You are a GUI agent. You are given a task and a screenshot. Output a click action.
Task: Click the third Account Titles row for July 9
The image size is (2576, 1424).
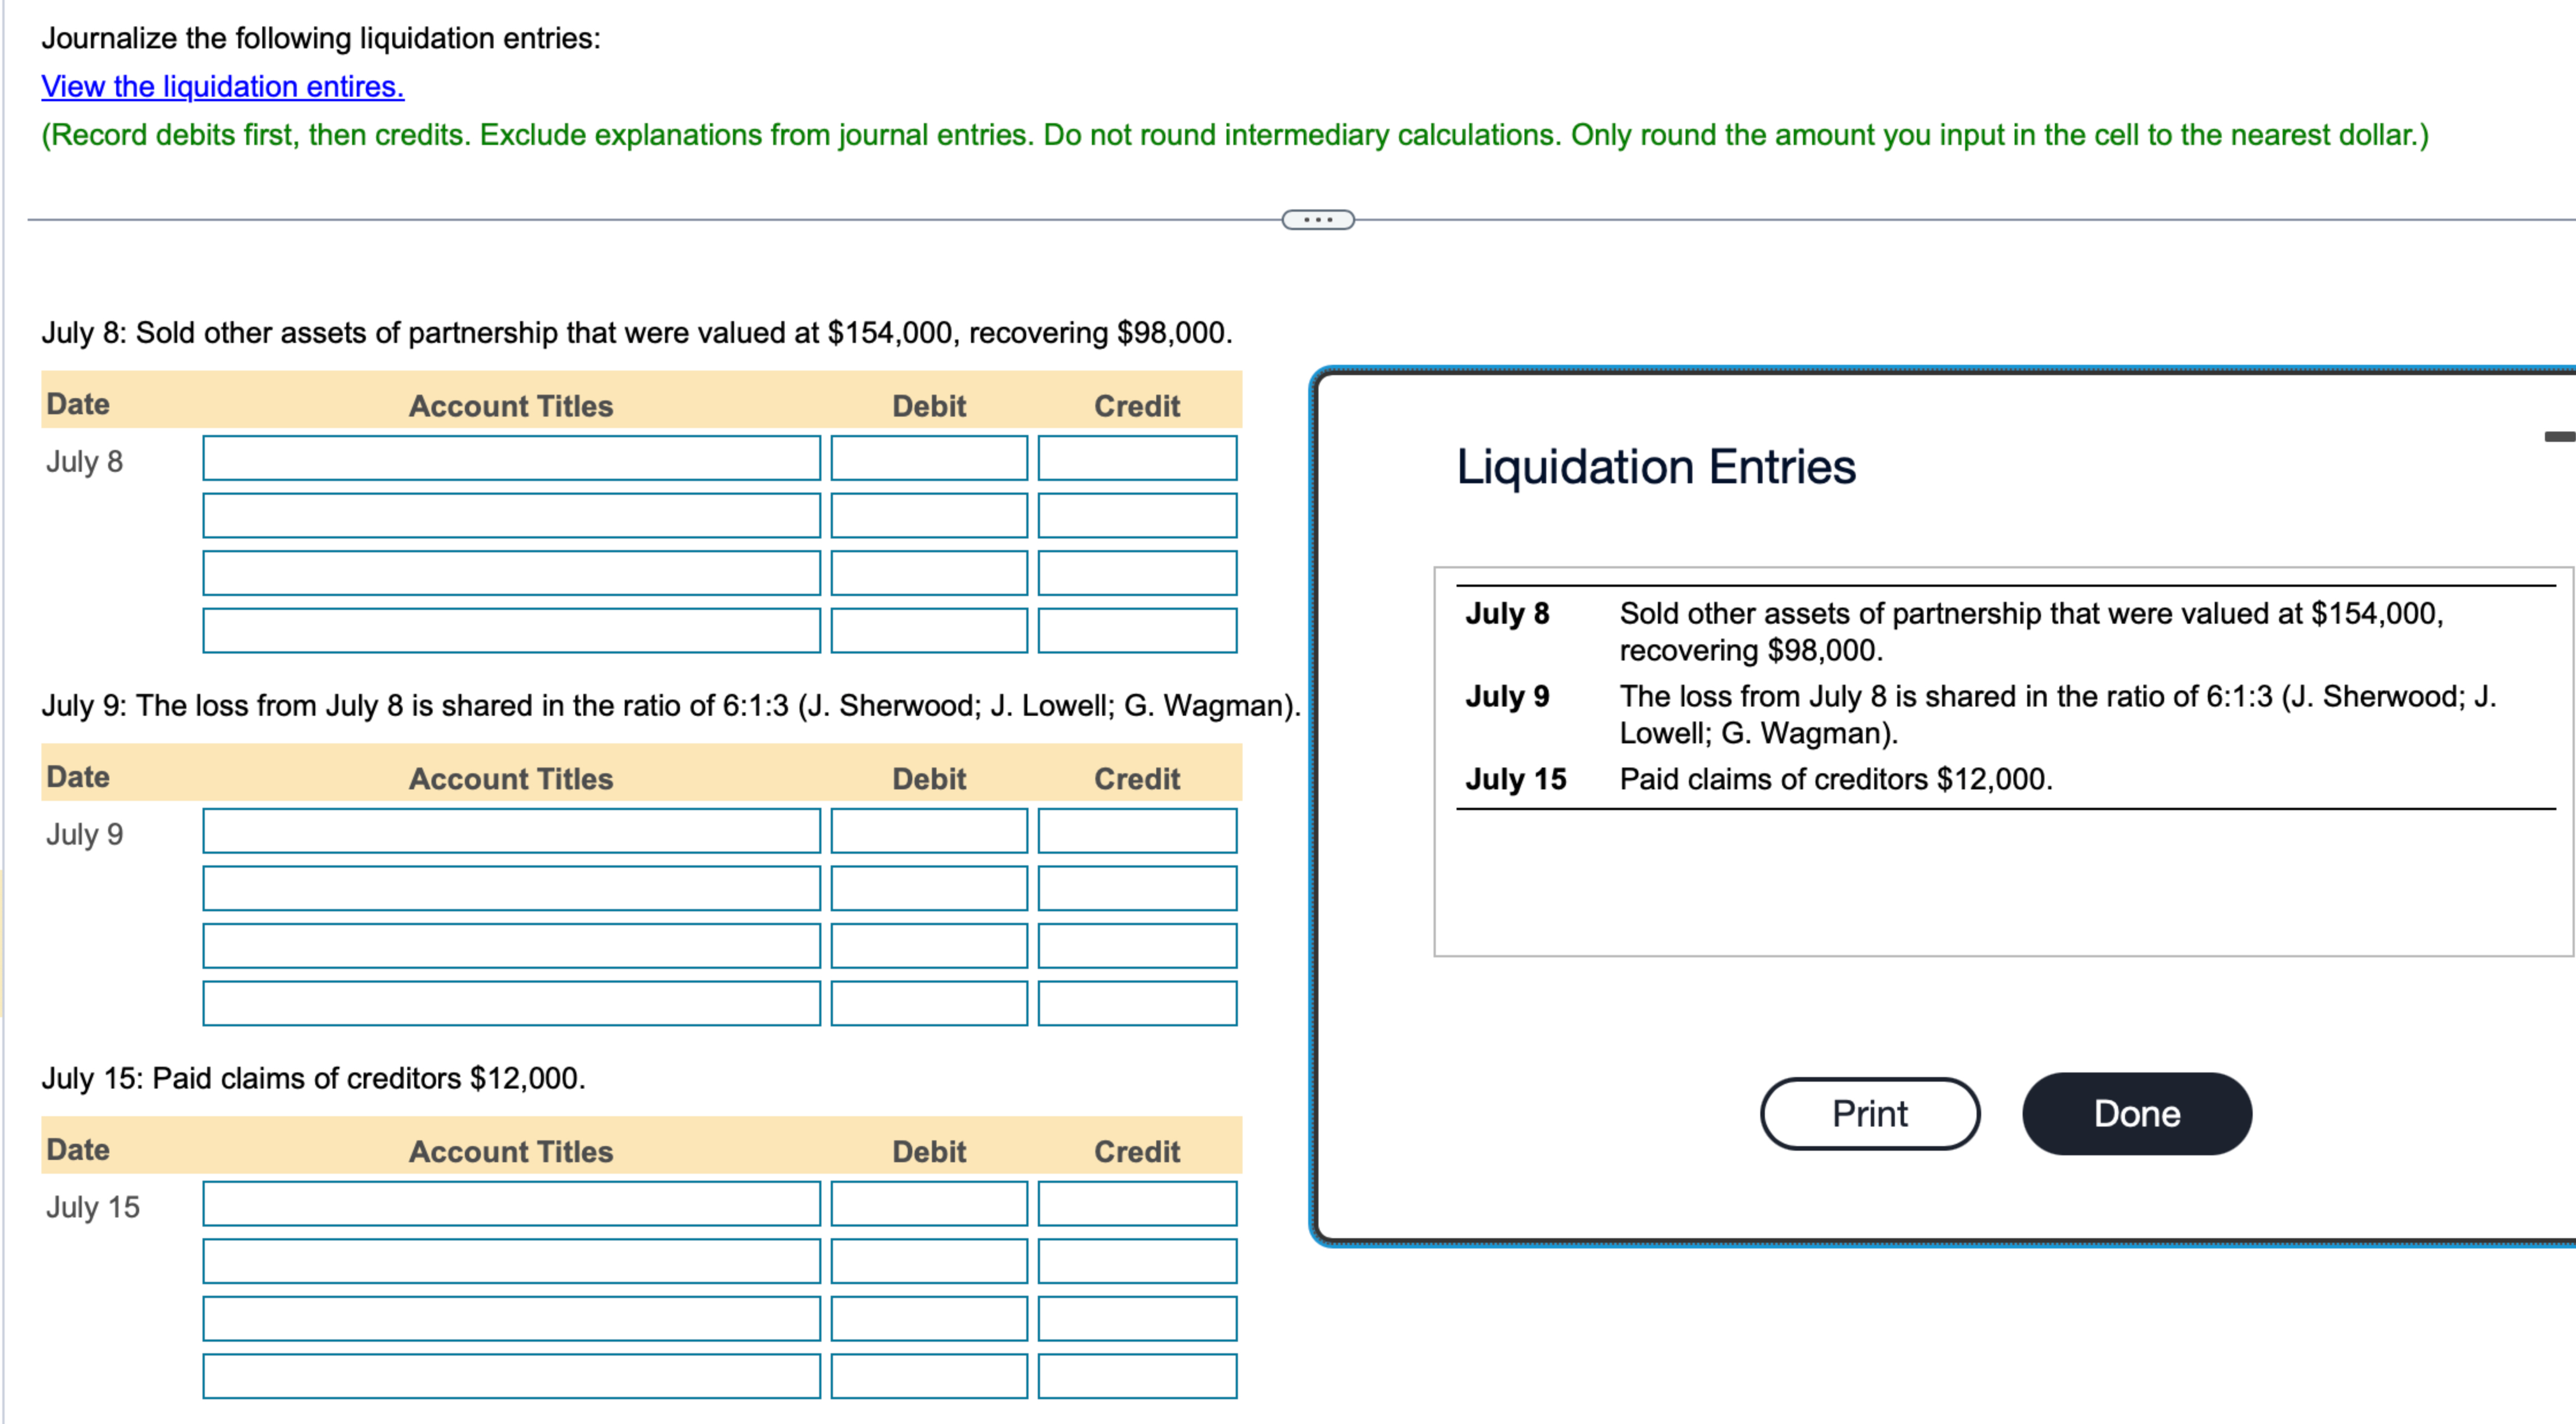click(511, 945)
